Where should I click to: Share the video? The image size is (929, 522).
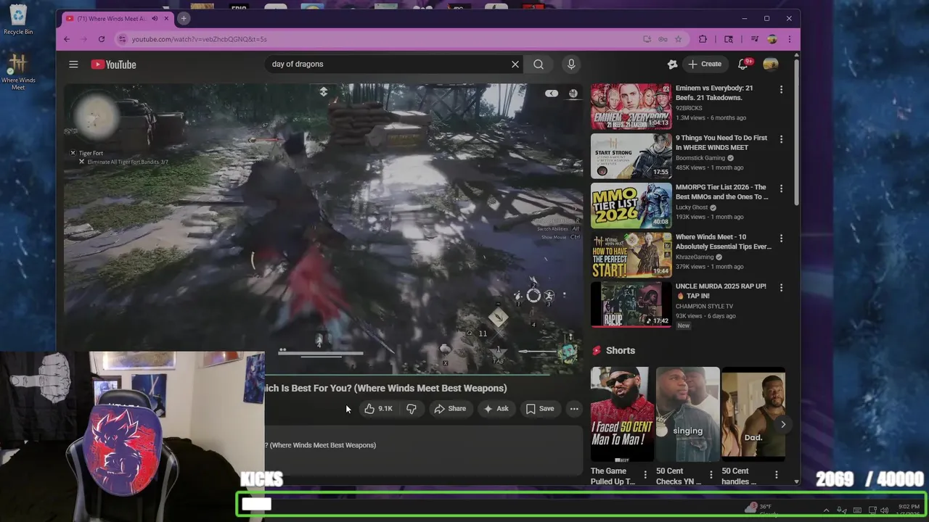point(450,409)
